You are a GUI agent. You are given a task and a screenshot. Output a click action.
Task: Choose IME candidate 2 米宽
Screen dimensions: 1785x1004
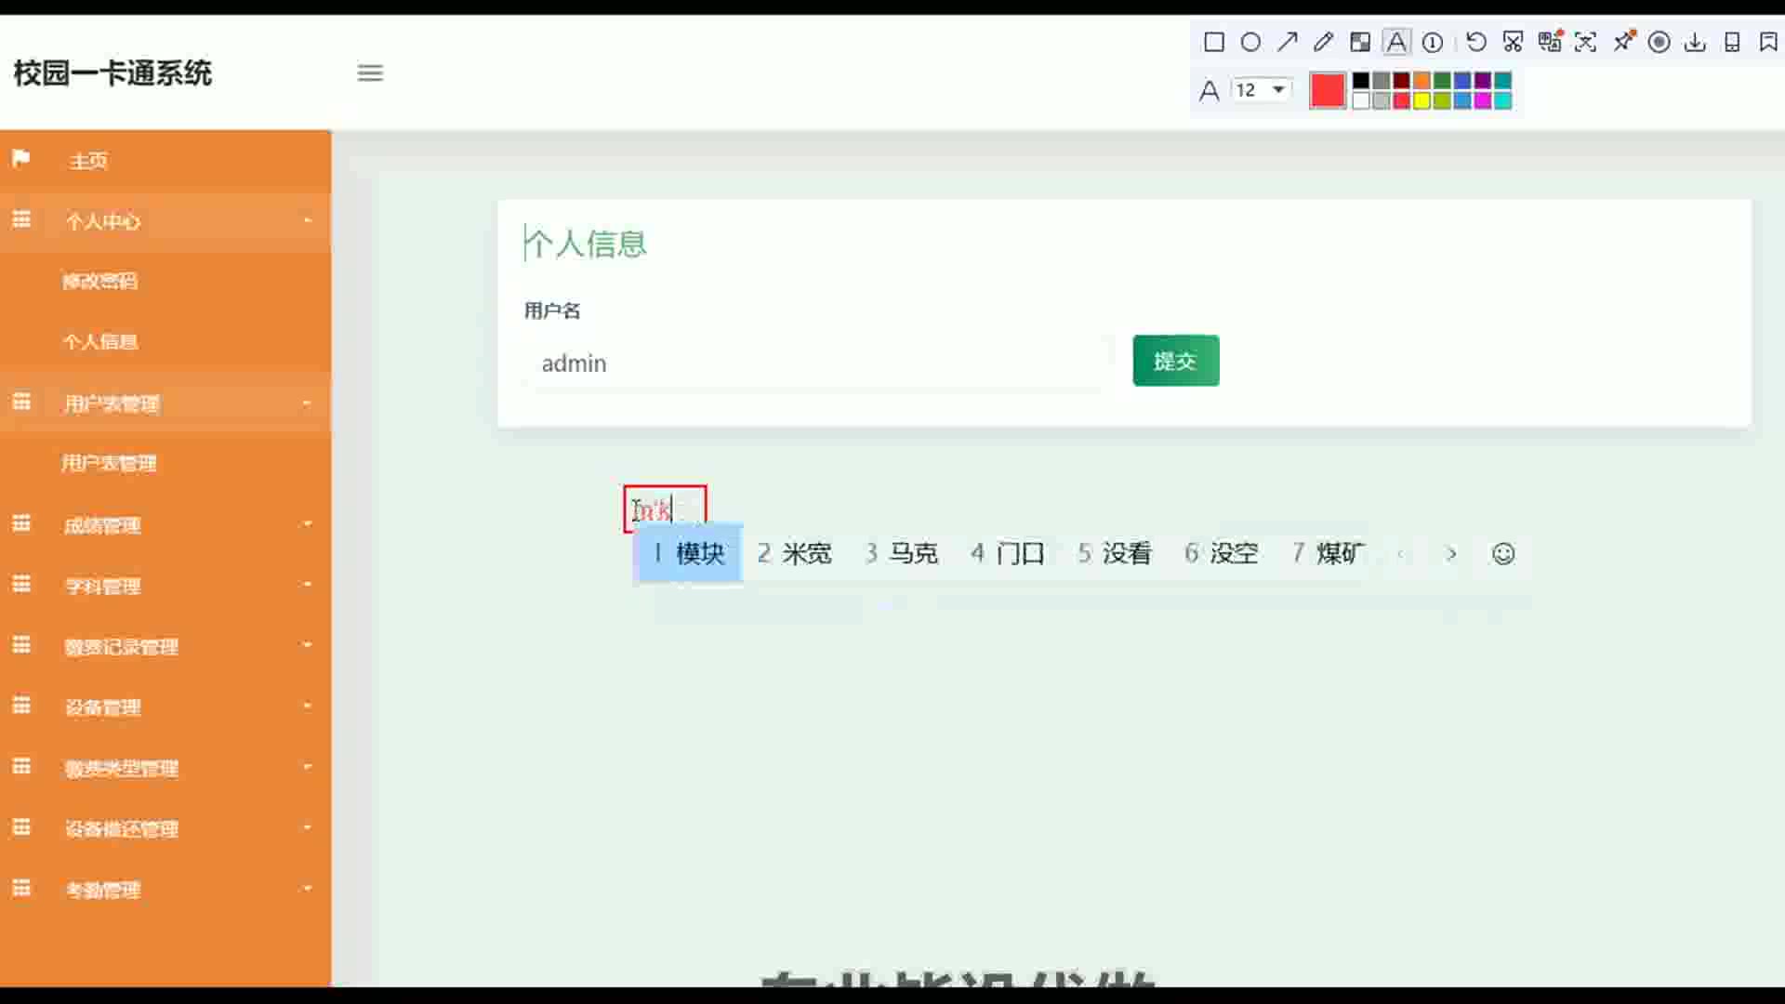click(795, 553)
